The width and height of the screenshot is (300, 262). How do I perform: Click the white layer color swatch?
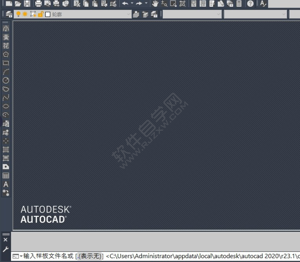point(48,14)
